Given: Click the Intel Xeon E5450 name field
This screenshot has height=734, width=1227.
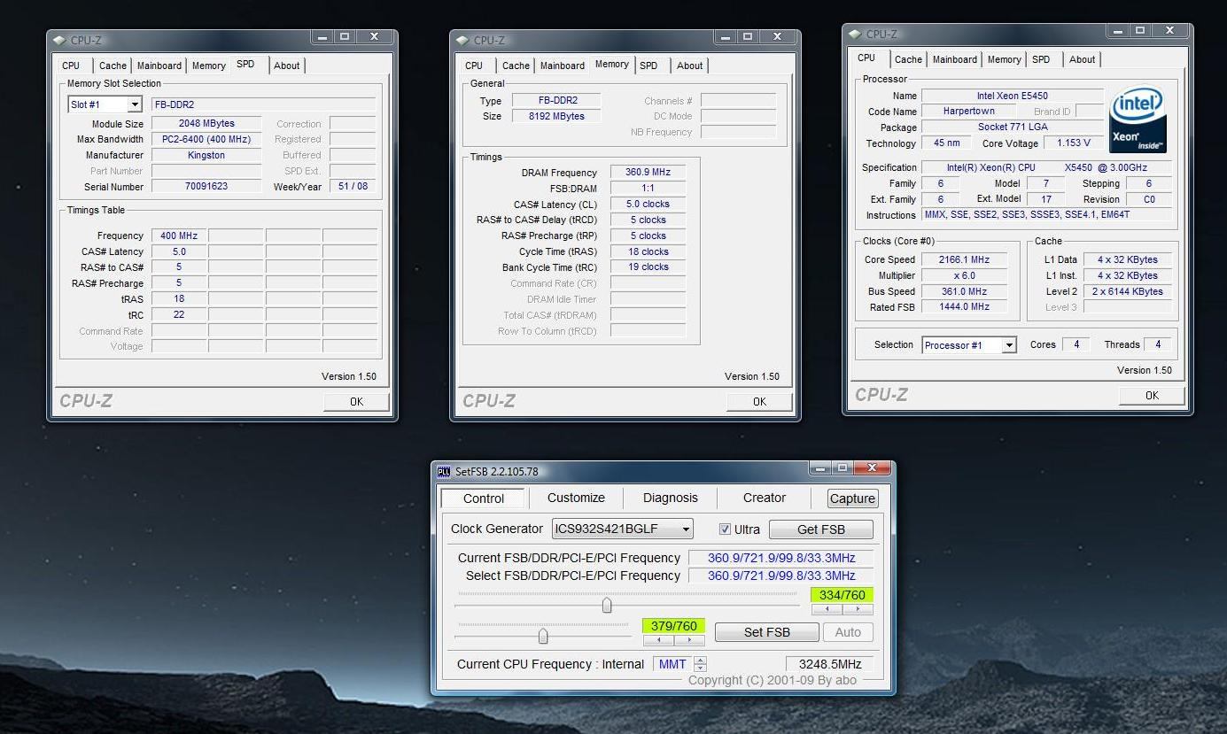Looking at the screenshot, I should coord(1013,96).
